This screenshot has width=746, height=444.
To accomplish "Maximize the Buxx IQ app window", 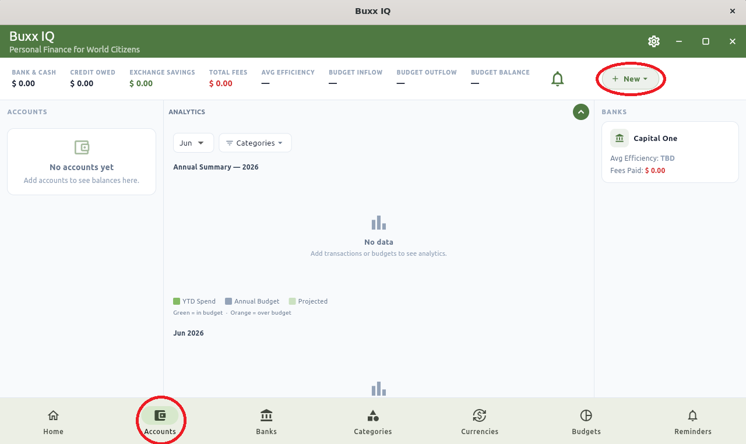I will pyautogui.click(x=706, y=41).
